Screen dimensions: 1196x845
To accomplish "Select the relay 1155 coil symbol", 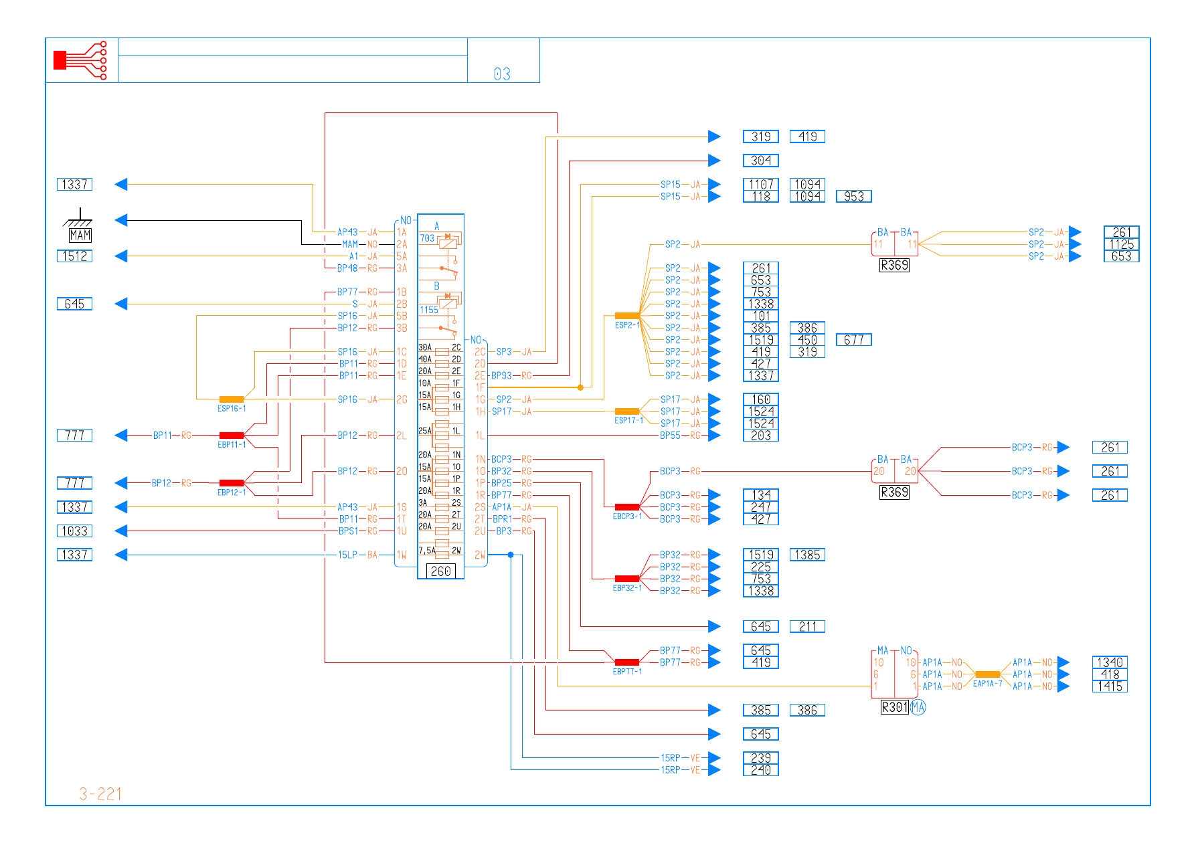I will 448,302.
